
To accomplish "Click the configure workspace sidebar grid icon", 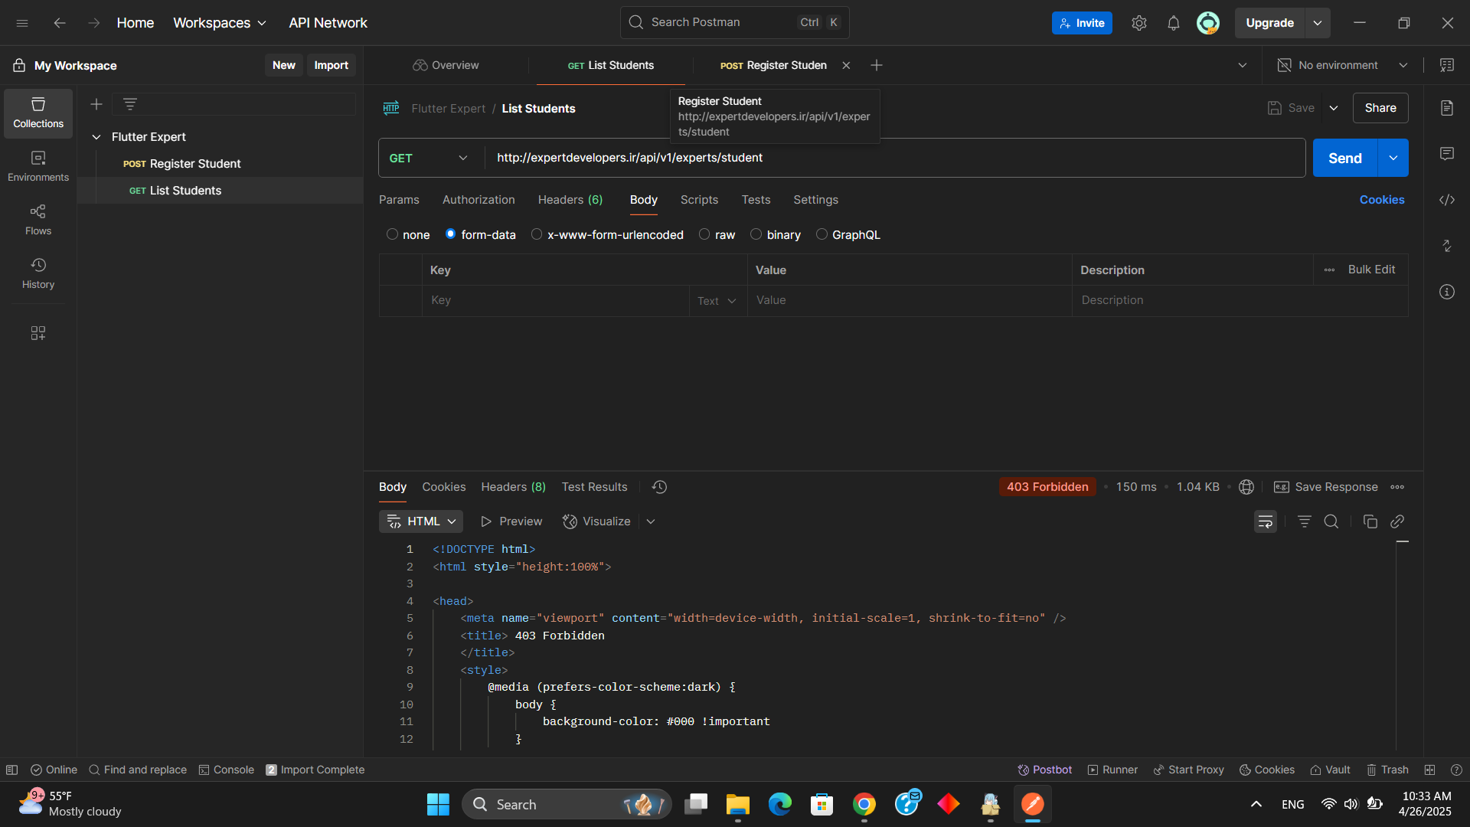I will coord(38,333).
